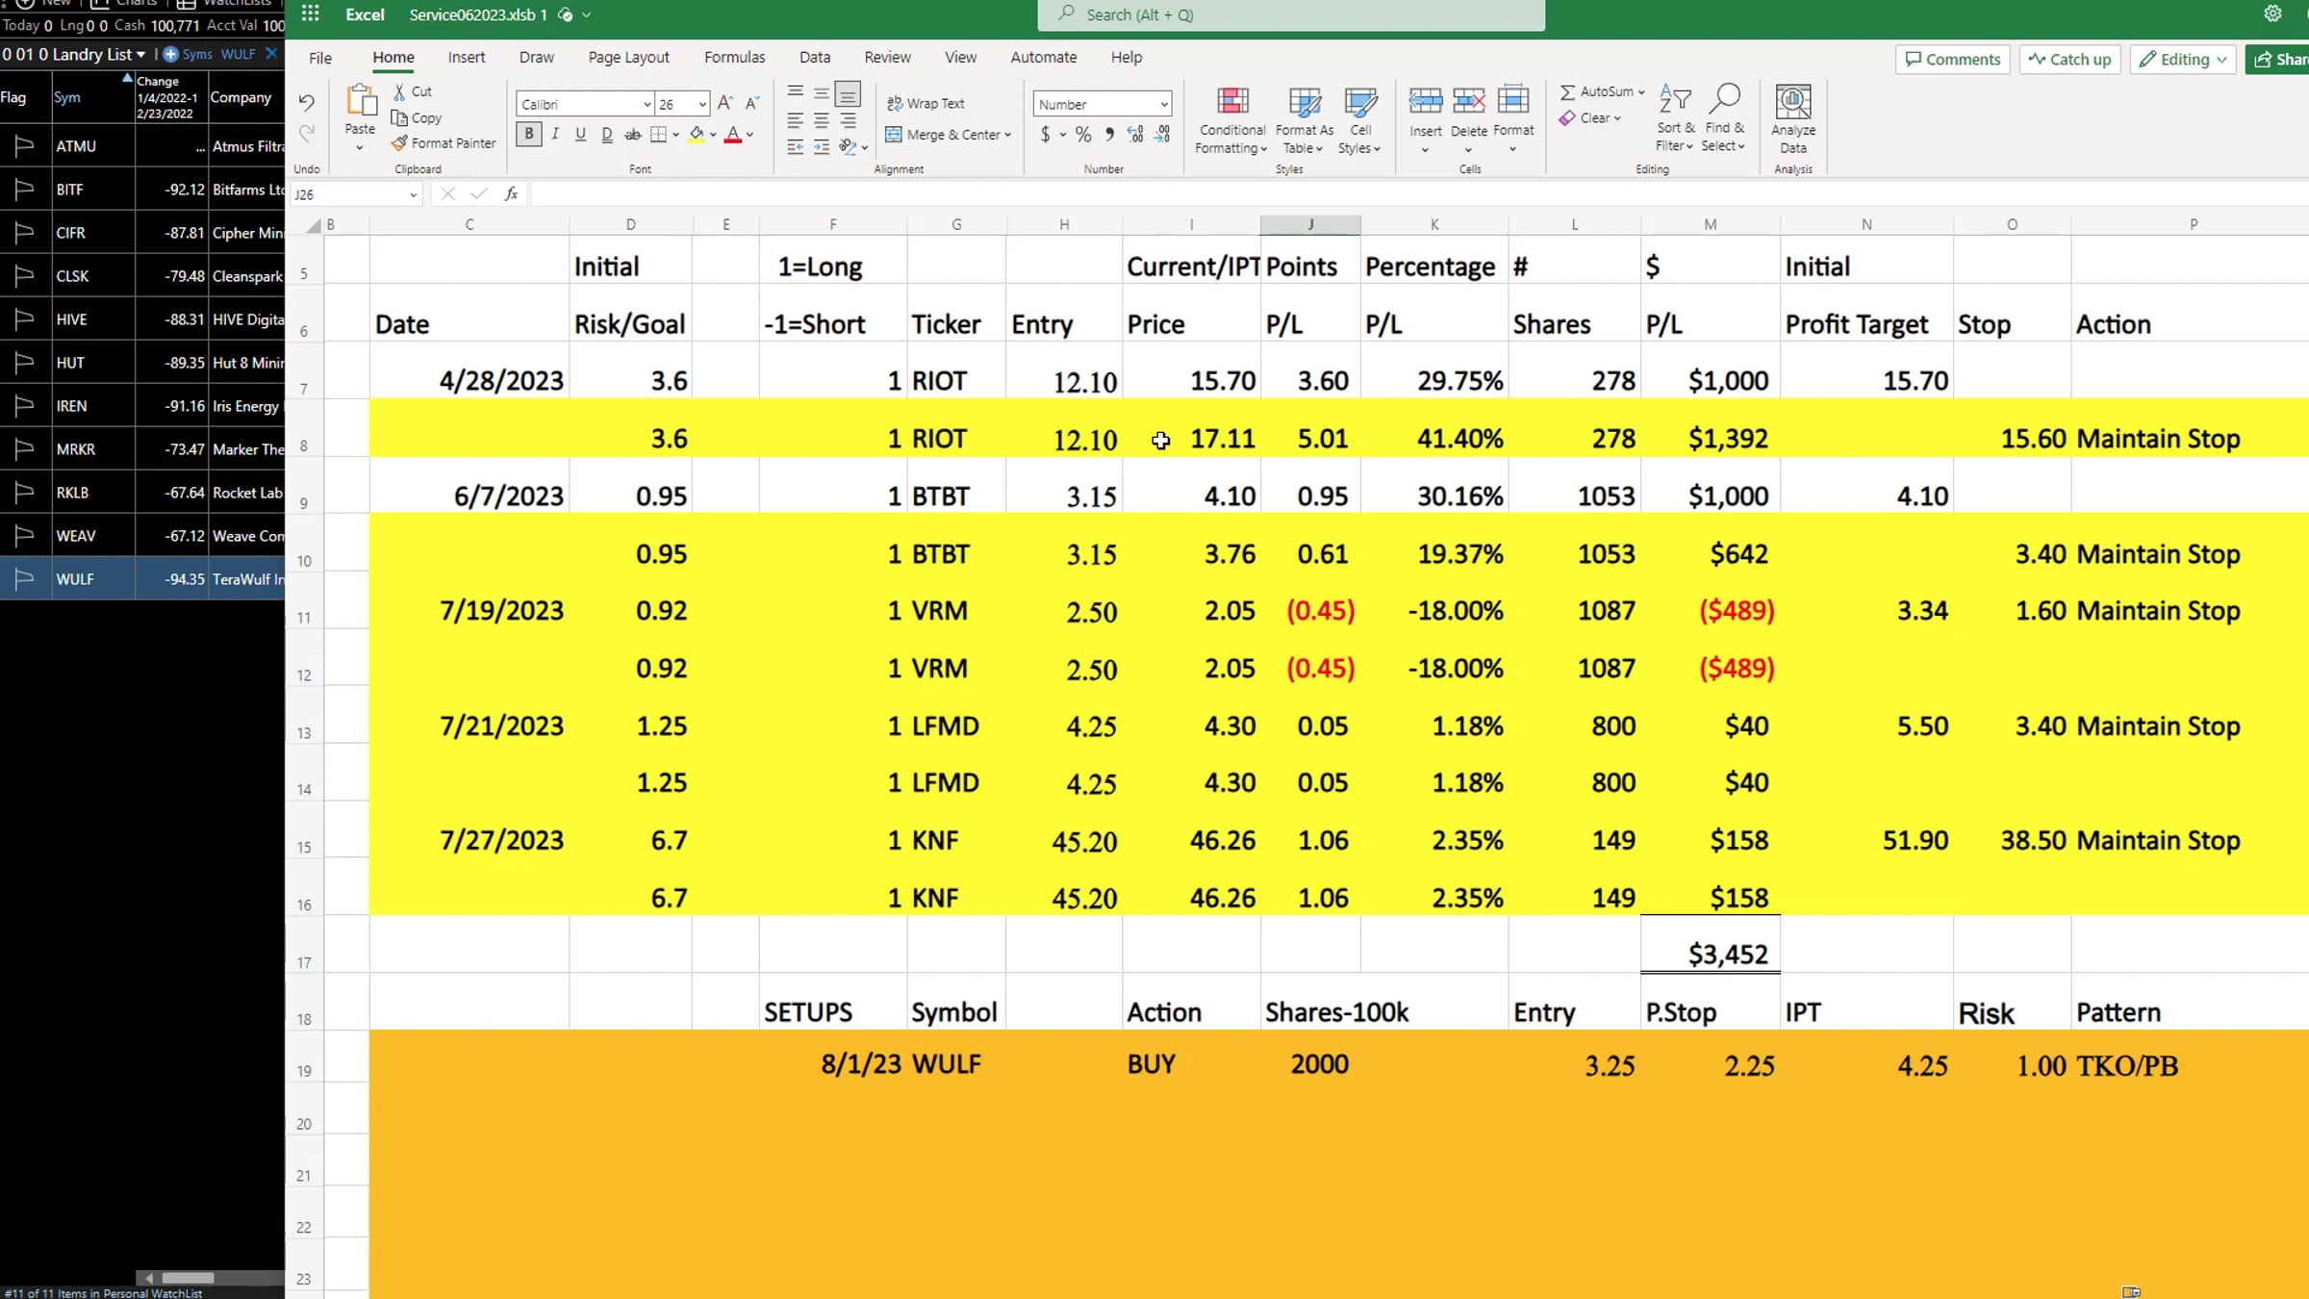This screenshot has width=2309, height=1299.
Task: Open the Editing mode dropdown
Action: [x=2182, y=59]
